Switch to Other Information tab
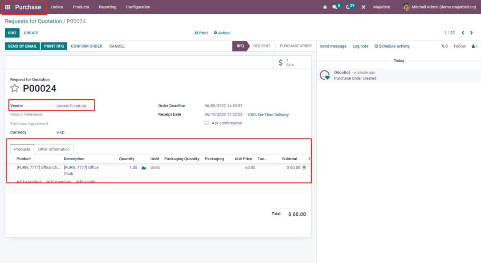Image resolution: width=481 pixels, height=263 pixels. [x=54, y=150]
